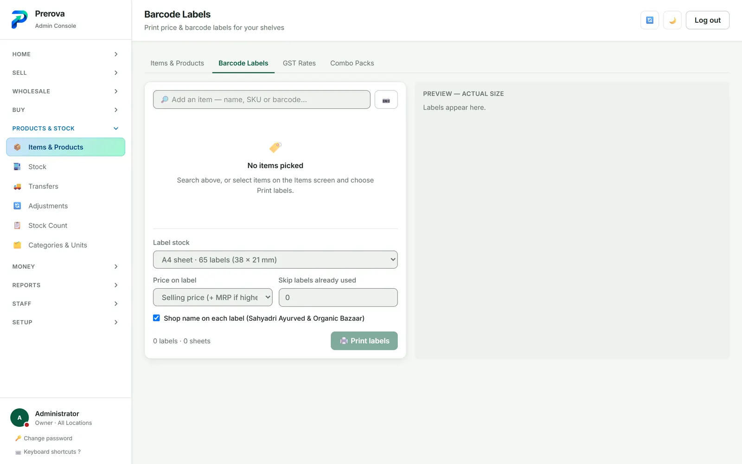This screenshot has width=742, height=464.
Task: Open the Price on label dropdown
Action: [213, 297]
